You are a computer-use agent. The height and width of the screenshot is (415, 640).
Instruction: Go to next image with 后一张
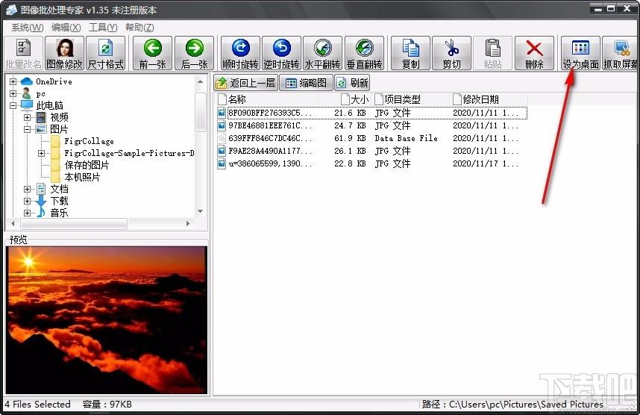[194, 53]
